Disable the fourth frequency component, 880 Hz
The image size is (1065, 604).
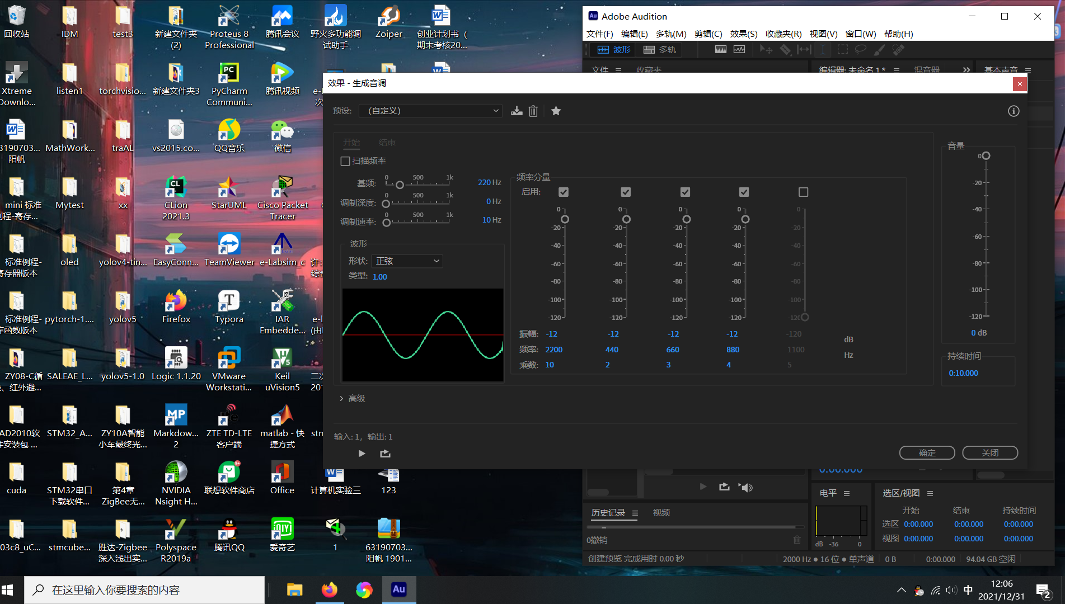[x=744, y=192]
